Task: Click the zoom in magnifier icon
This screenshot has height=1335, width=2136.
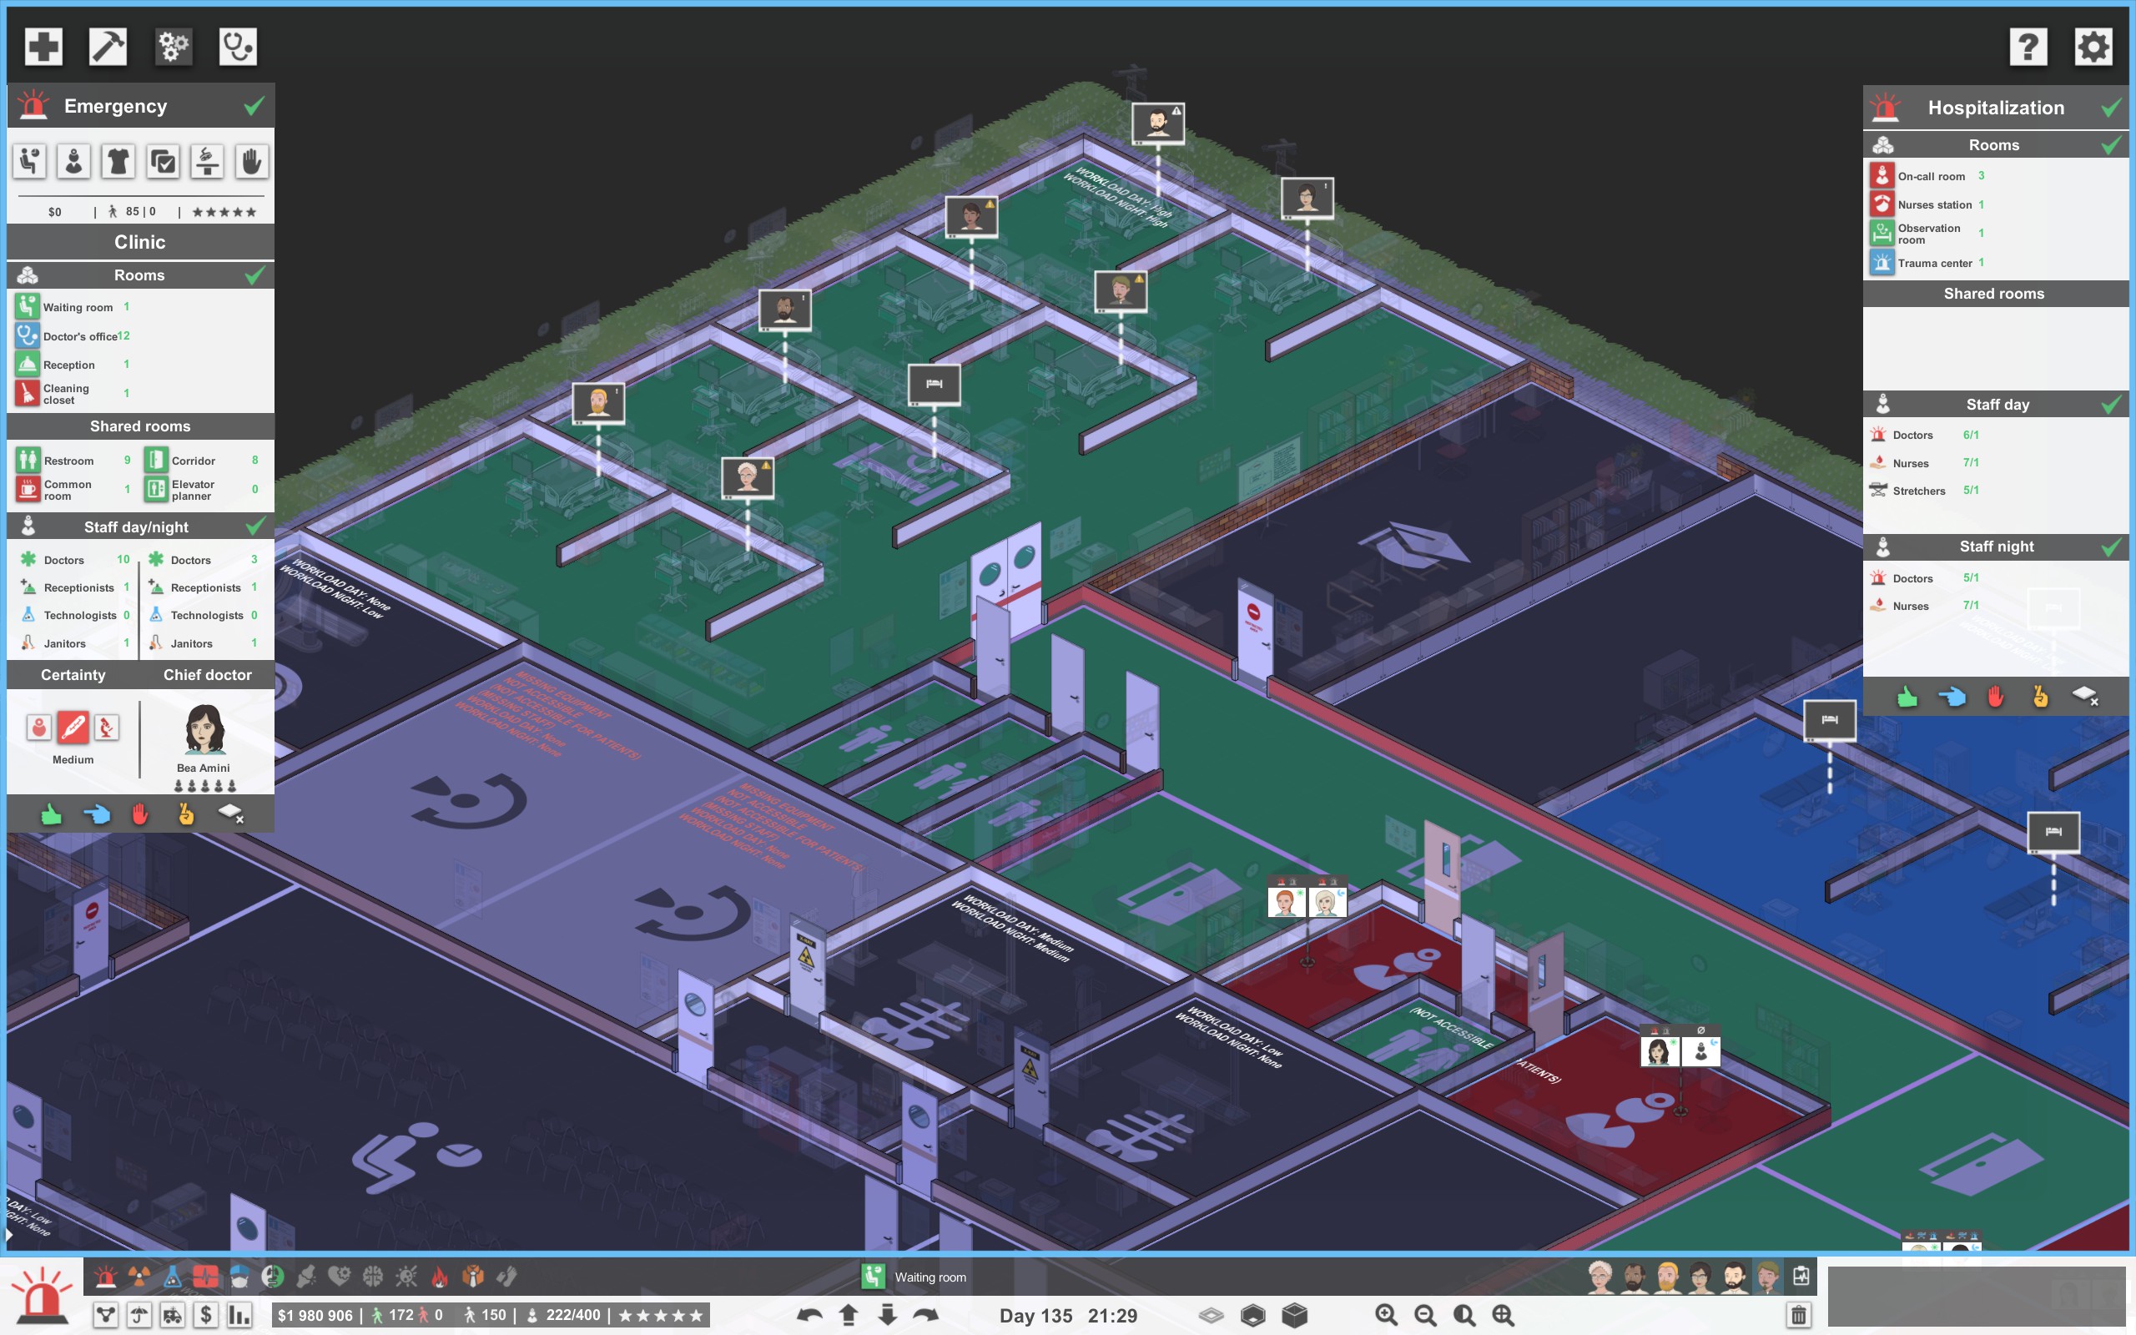Action: pos(1387,1315)
